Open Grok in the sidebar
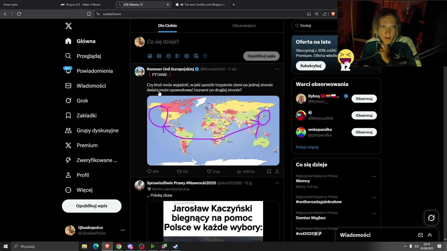 point(77,101)
